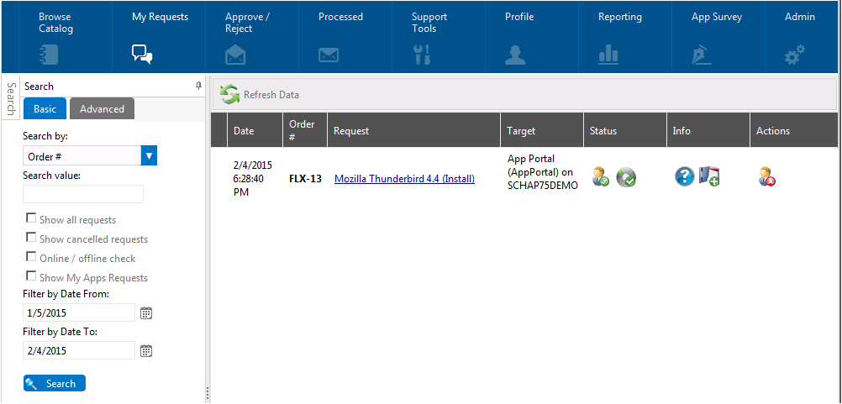The image size is (842, 404).
Task: Open Mozilla Thunderbird 4.4 (Install) link
Action: coord(404,179)
